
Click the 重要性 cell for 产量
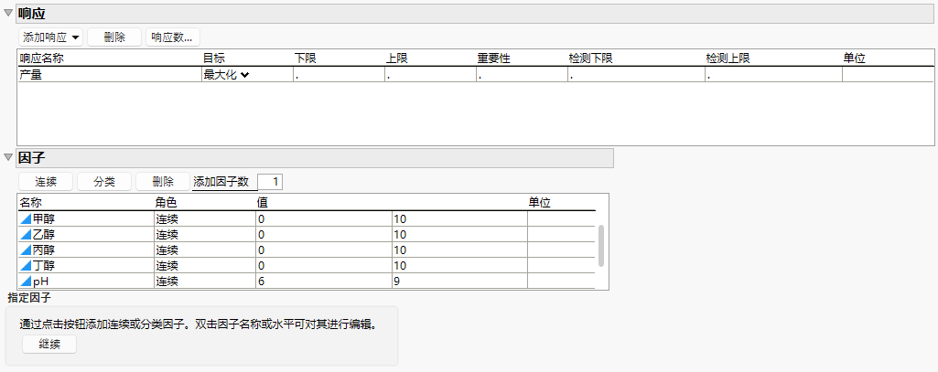point(521,75)
